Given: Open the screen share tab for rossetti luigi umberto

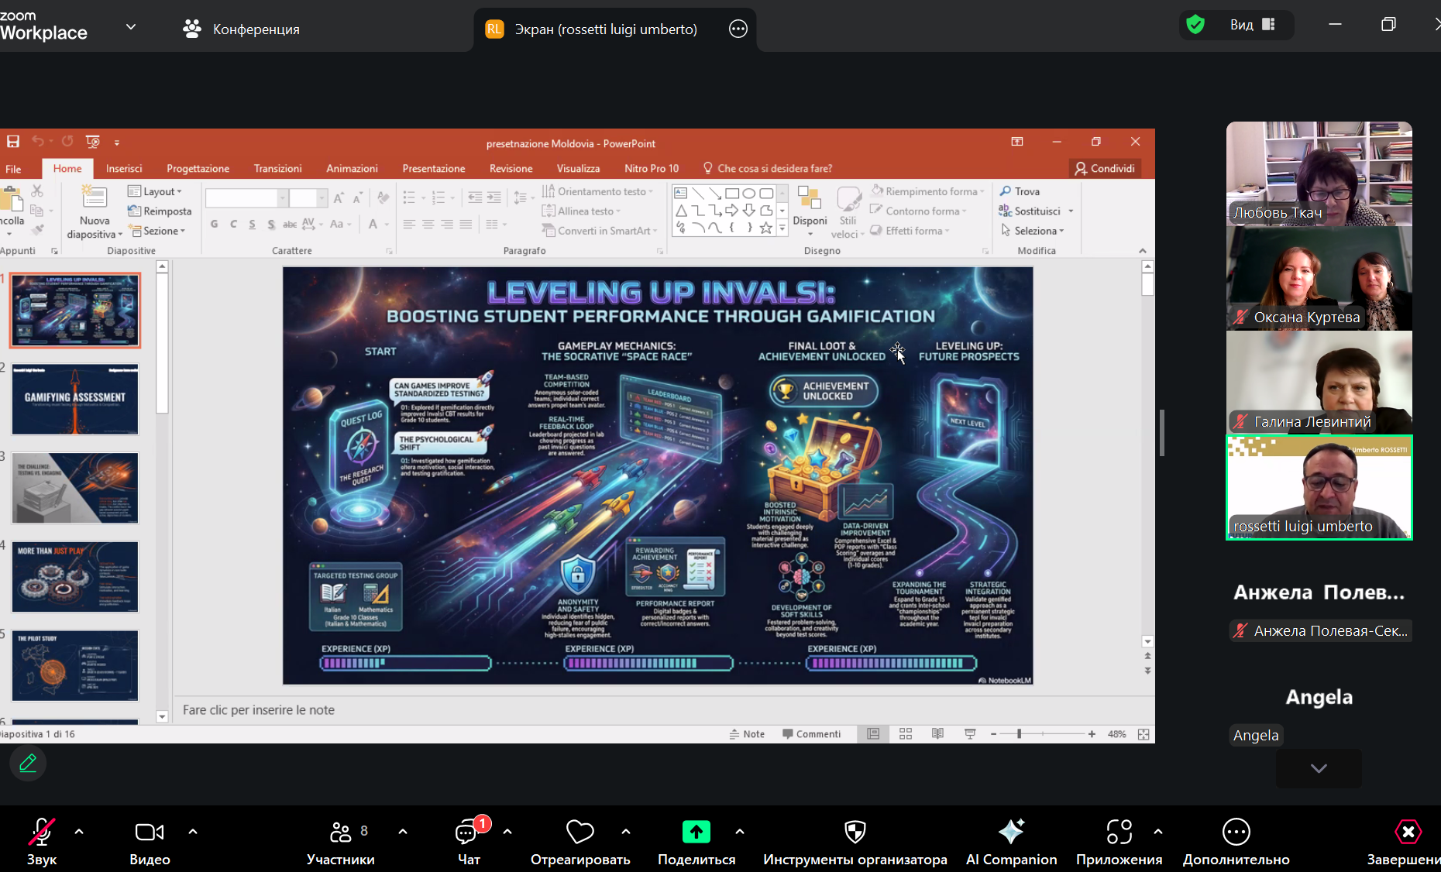Looking at the screenshot, I should coord(605,29).
